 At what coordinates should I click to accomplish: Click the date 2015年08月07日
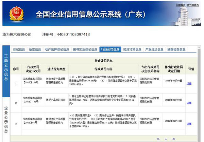[174, 100]
